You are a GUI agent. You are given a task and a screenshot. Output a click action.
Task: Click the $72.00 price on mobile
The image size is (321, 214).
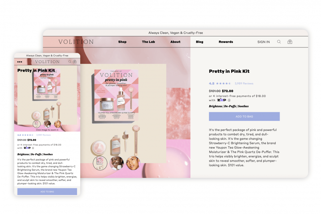click(32, 140)
